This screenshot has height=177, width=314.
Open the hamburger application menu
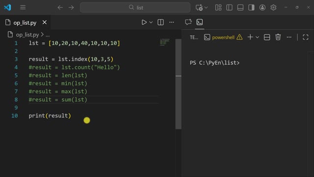23,7
